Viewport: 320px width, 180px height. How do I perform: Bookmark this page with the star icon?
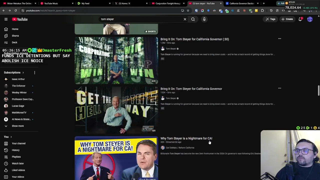click(x=188, y=10)
